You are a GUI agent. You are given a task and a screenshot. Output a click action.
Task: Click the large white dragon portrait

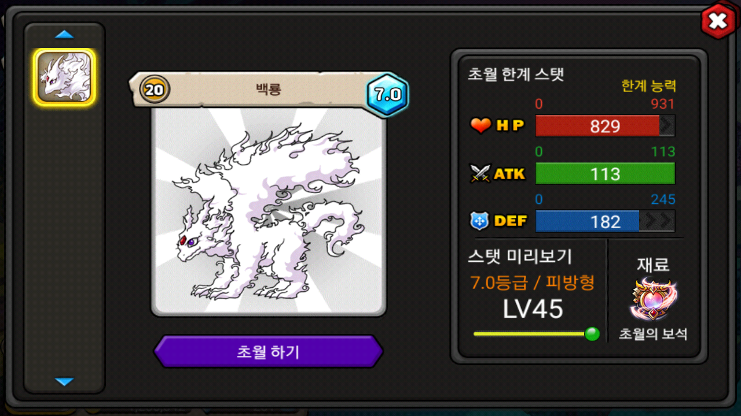click(268, 211)
